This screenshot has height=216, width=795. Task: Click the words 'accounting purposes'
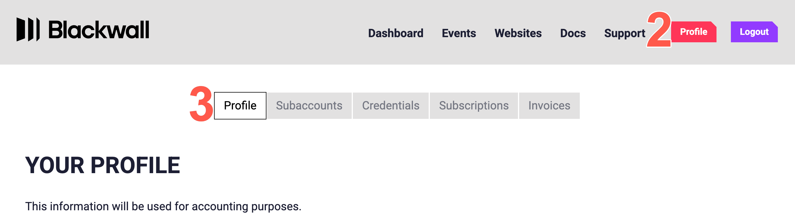click(x=246, y=207)
